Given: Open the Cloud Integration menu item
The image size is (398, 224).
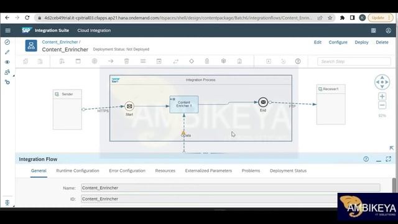Looking at the screenshot, I should [x=94, y=30].
